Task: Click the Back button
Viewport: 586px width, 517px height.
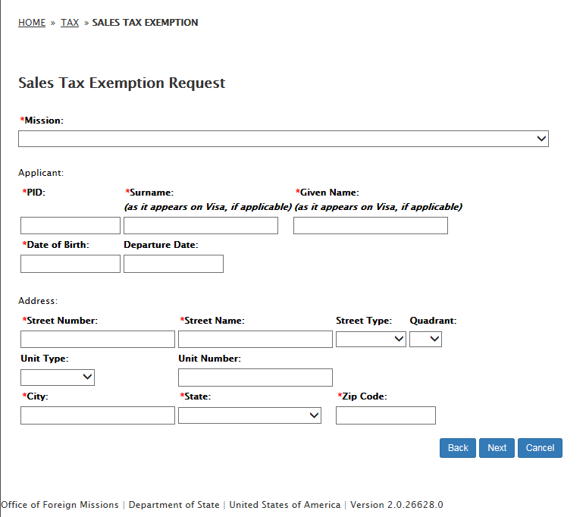Action: pyautogui.click(x=458, y=448)
